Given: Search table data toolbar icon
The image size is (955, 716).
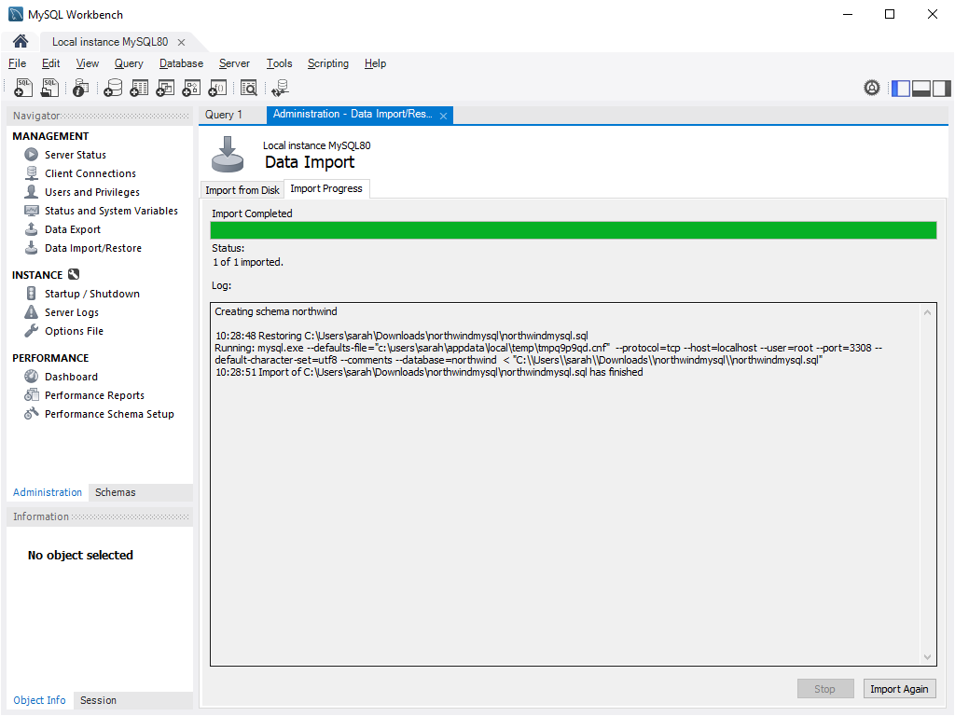Looking at the screenshot, I should 248,89.
